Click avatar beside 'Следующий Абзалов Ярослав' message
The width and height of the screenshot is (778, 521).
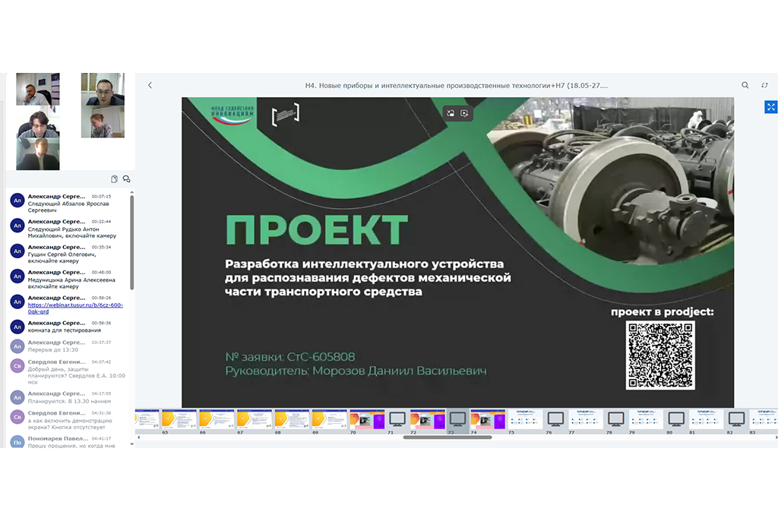17,201
